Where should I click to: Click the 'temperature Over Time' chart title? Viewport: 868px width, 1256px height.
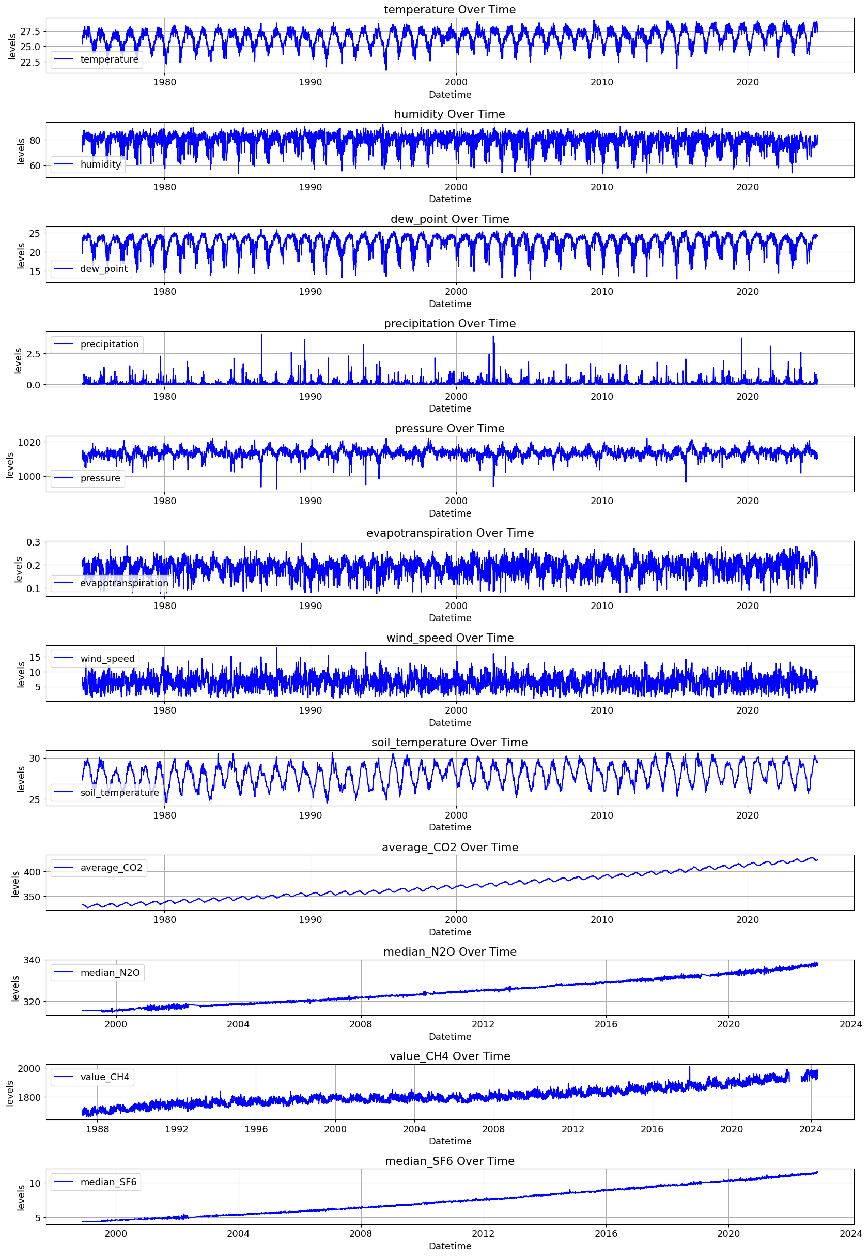point(449,10)
